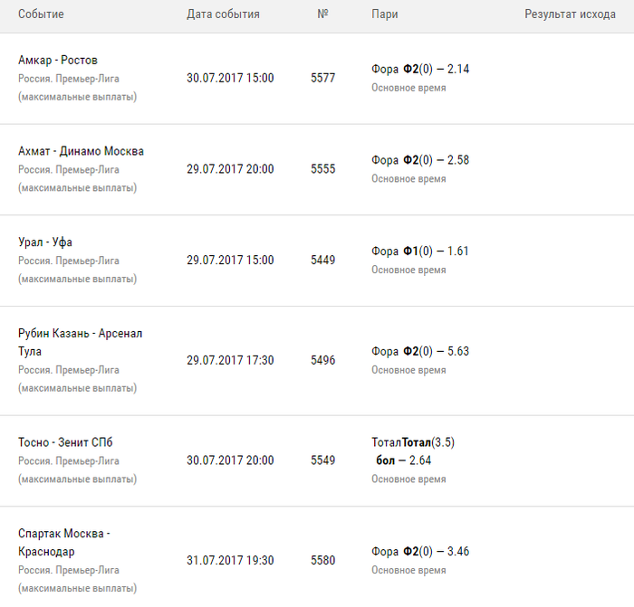
Task: Click the bet Фора Ф2(0) — 5.63
Action: (x=420, y=351)
